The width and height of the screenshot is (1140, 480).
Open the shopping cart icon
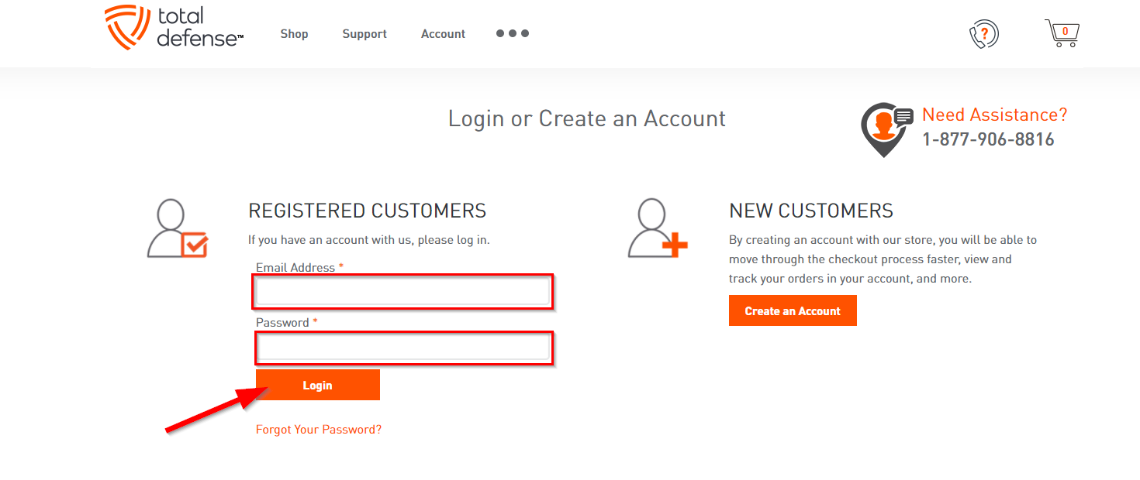pyautogui.click(x=1062, y=33)
